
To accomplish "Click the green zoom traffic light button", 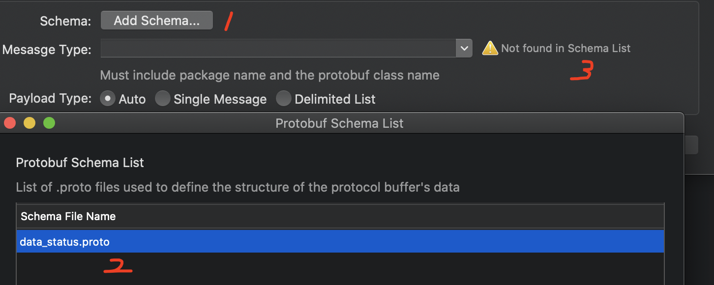I will pyautogui.click(x=49, y=123).
